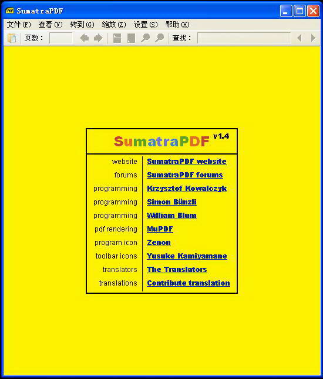Open Contribute translation link
This screenshot has width=323, height=379.
point(189,283)
